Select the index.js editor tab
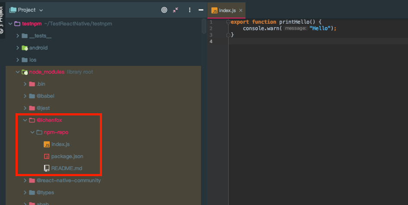The image size is (408, 205). 226,10
